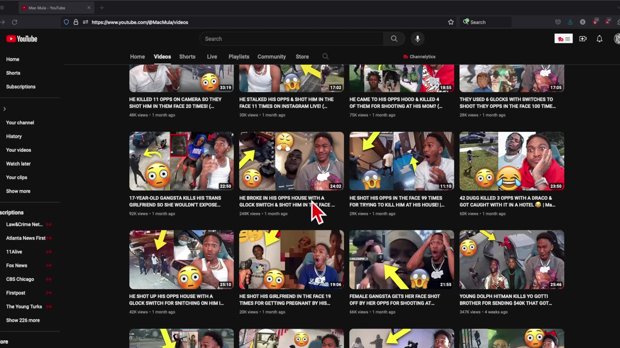
Task: Go to the Community channel tab
Action: (x=272, y=57)
